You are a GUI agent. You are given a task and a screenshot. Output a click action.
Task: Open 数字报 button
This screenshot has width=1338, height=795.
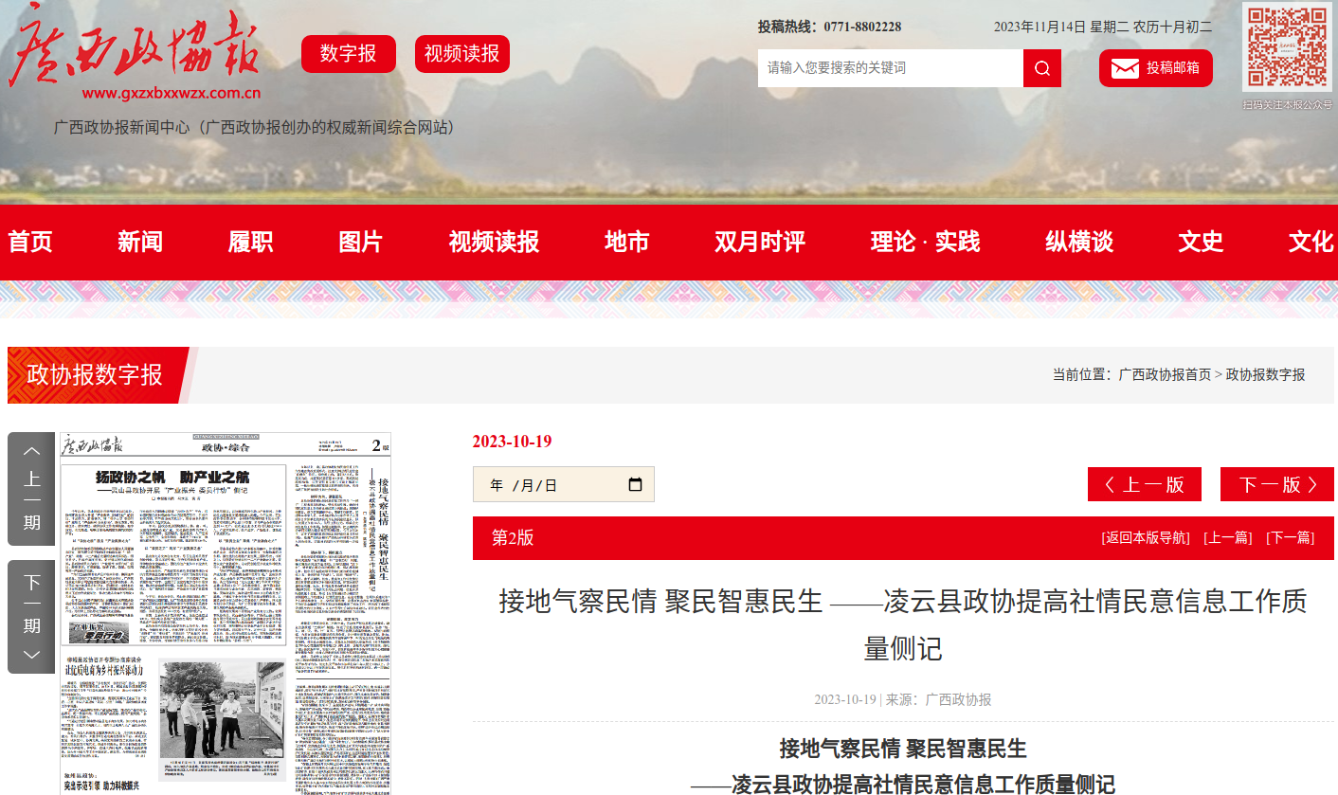[x=349, y=54]
